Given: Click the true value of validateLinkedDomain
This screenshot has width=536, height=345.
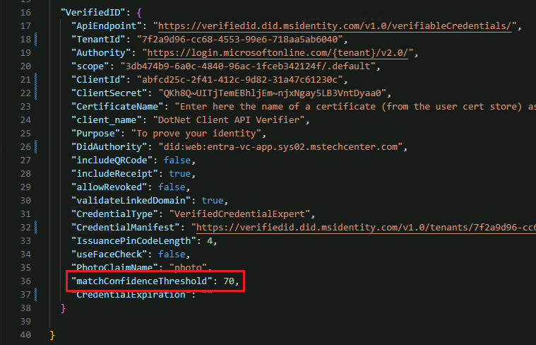Looking at the screenshot, I should point(215,200).
